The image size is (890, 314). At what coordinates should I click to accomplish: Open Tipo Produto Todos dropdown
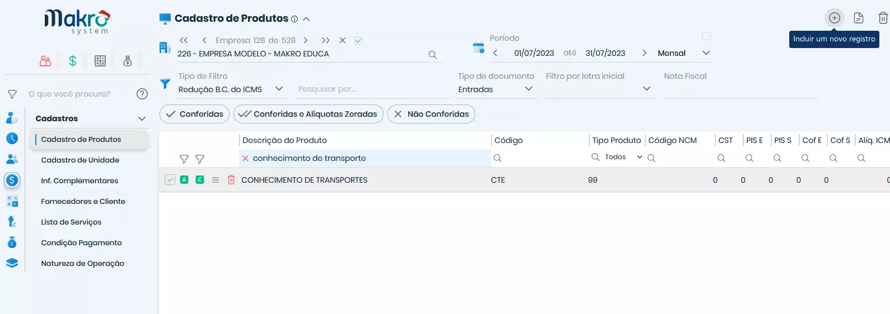tap(623, 157)
